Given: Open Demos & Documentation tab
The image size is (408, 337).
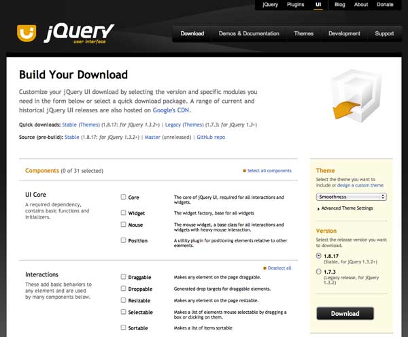Looking at the screenshot, I should 249,33.
